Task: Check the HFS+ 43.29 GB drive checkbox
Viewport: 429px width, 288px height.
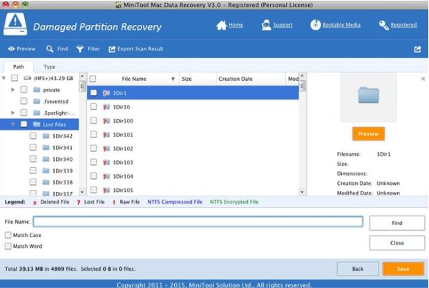Action: (15, 78)
